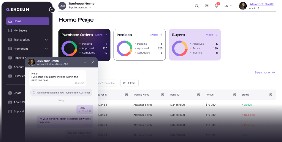Image resolution: width=282 pixels, height=142 pixels.
Task: Open the Supplier Account selector
Action: pos(80,8)
